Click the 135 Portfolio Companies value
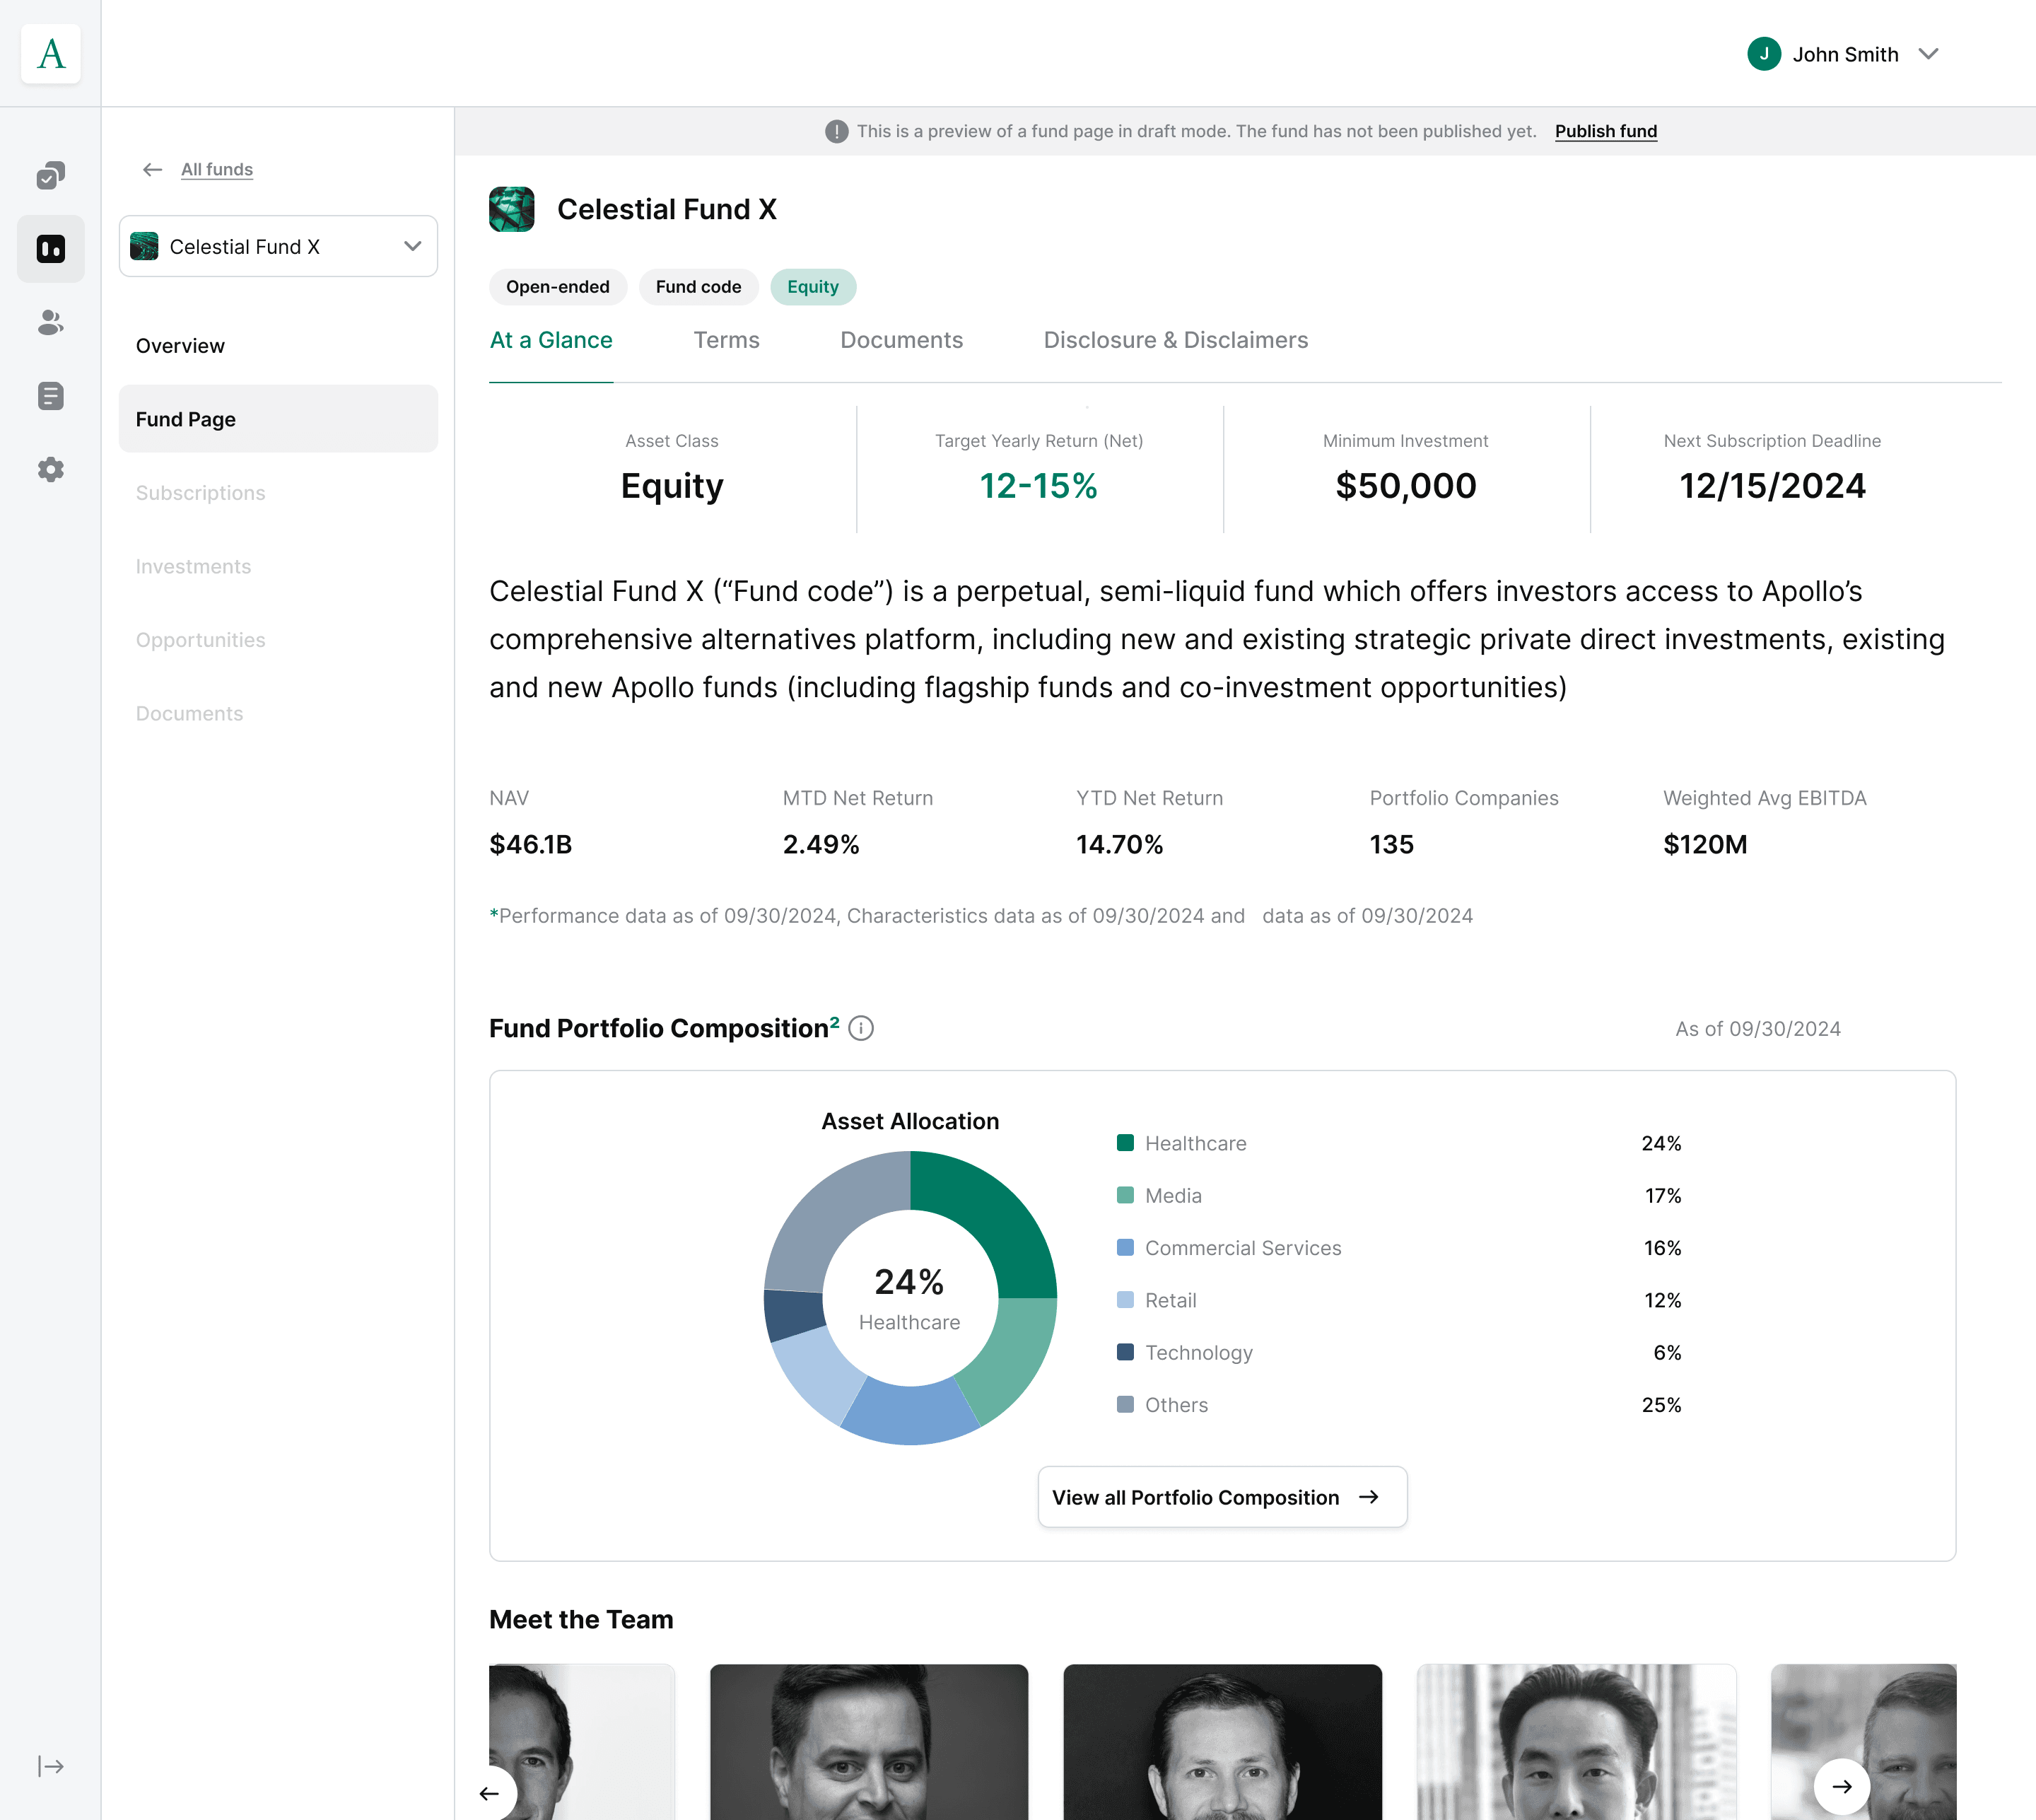2036x1820 pixels. coord(1391,845)
